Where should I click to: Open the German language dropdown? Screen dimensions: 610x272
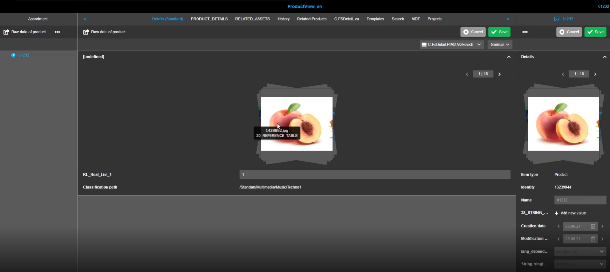pos(500,45)
